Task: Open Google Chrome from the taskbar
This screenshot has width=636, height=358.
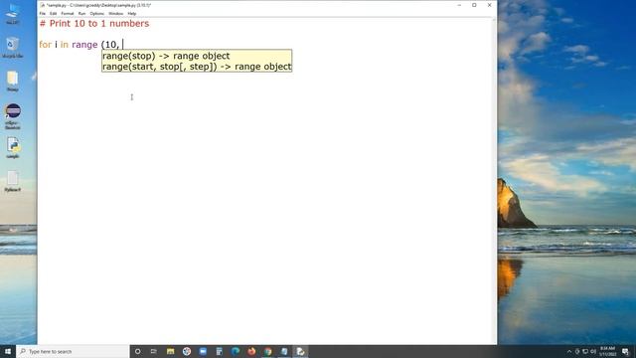Action: pos(267,351)
